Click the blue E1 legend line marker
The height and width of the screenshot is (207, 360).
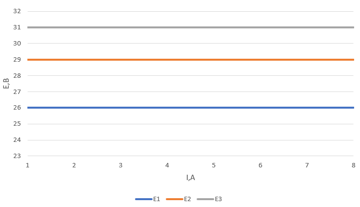tap(144, 199)
